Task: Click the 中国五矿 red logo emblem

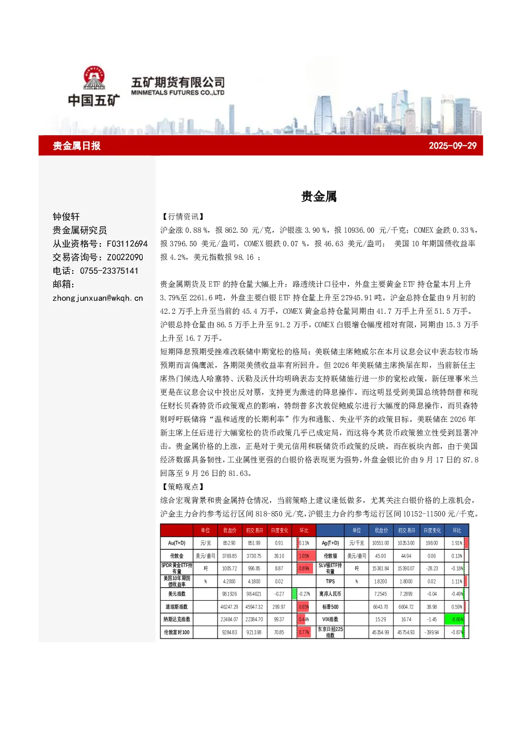Action: (94, 78)
